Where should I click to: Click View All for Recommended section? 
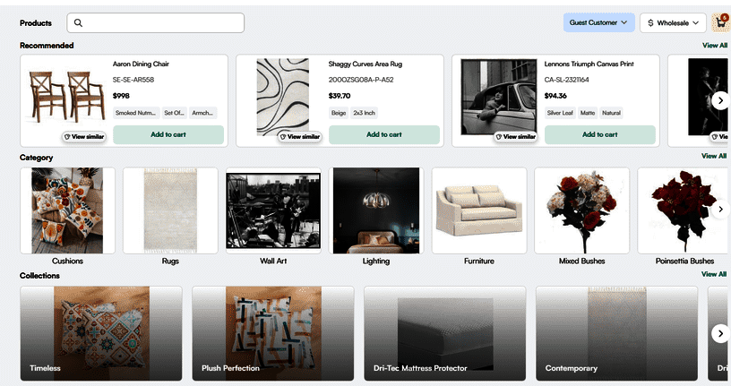[714, 45]
